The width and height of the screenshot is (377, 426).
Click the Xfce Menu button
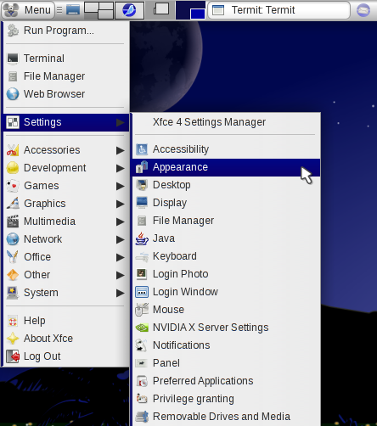(28, 10)
